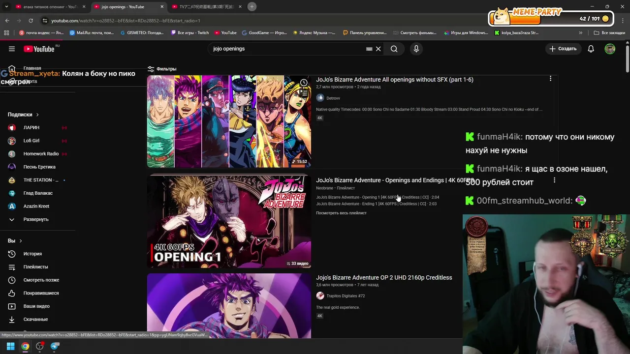
Task: Open the Глад Валакас subscription
Action: (x=37, y=193)
